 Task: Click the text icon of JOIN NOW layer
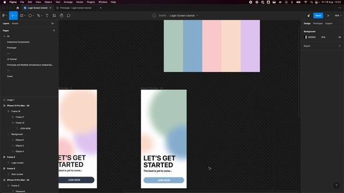[x=17, y=129]
